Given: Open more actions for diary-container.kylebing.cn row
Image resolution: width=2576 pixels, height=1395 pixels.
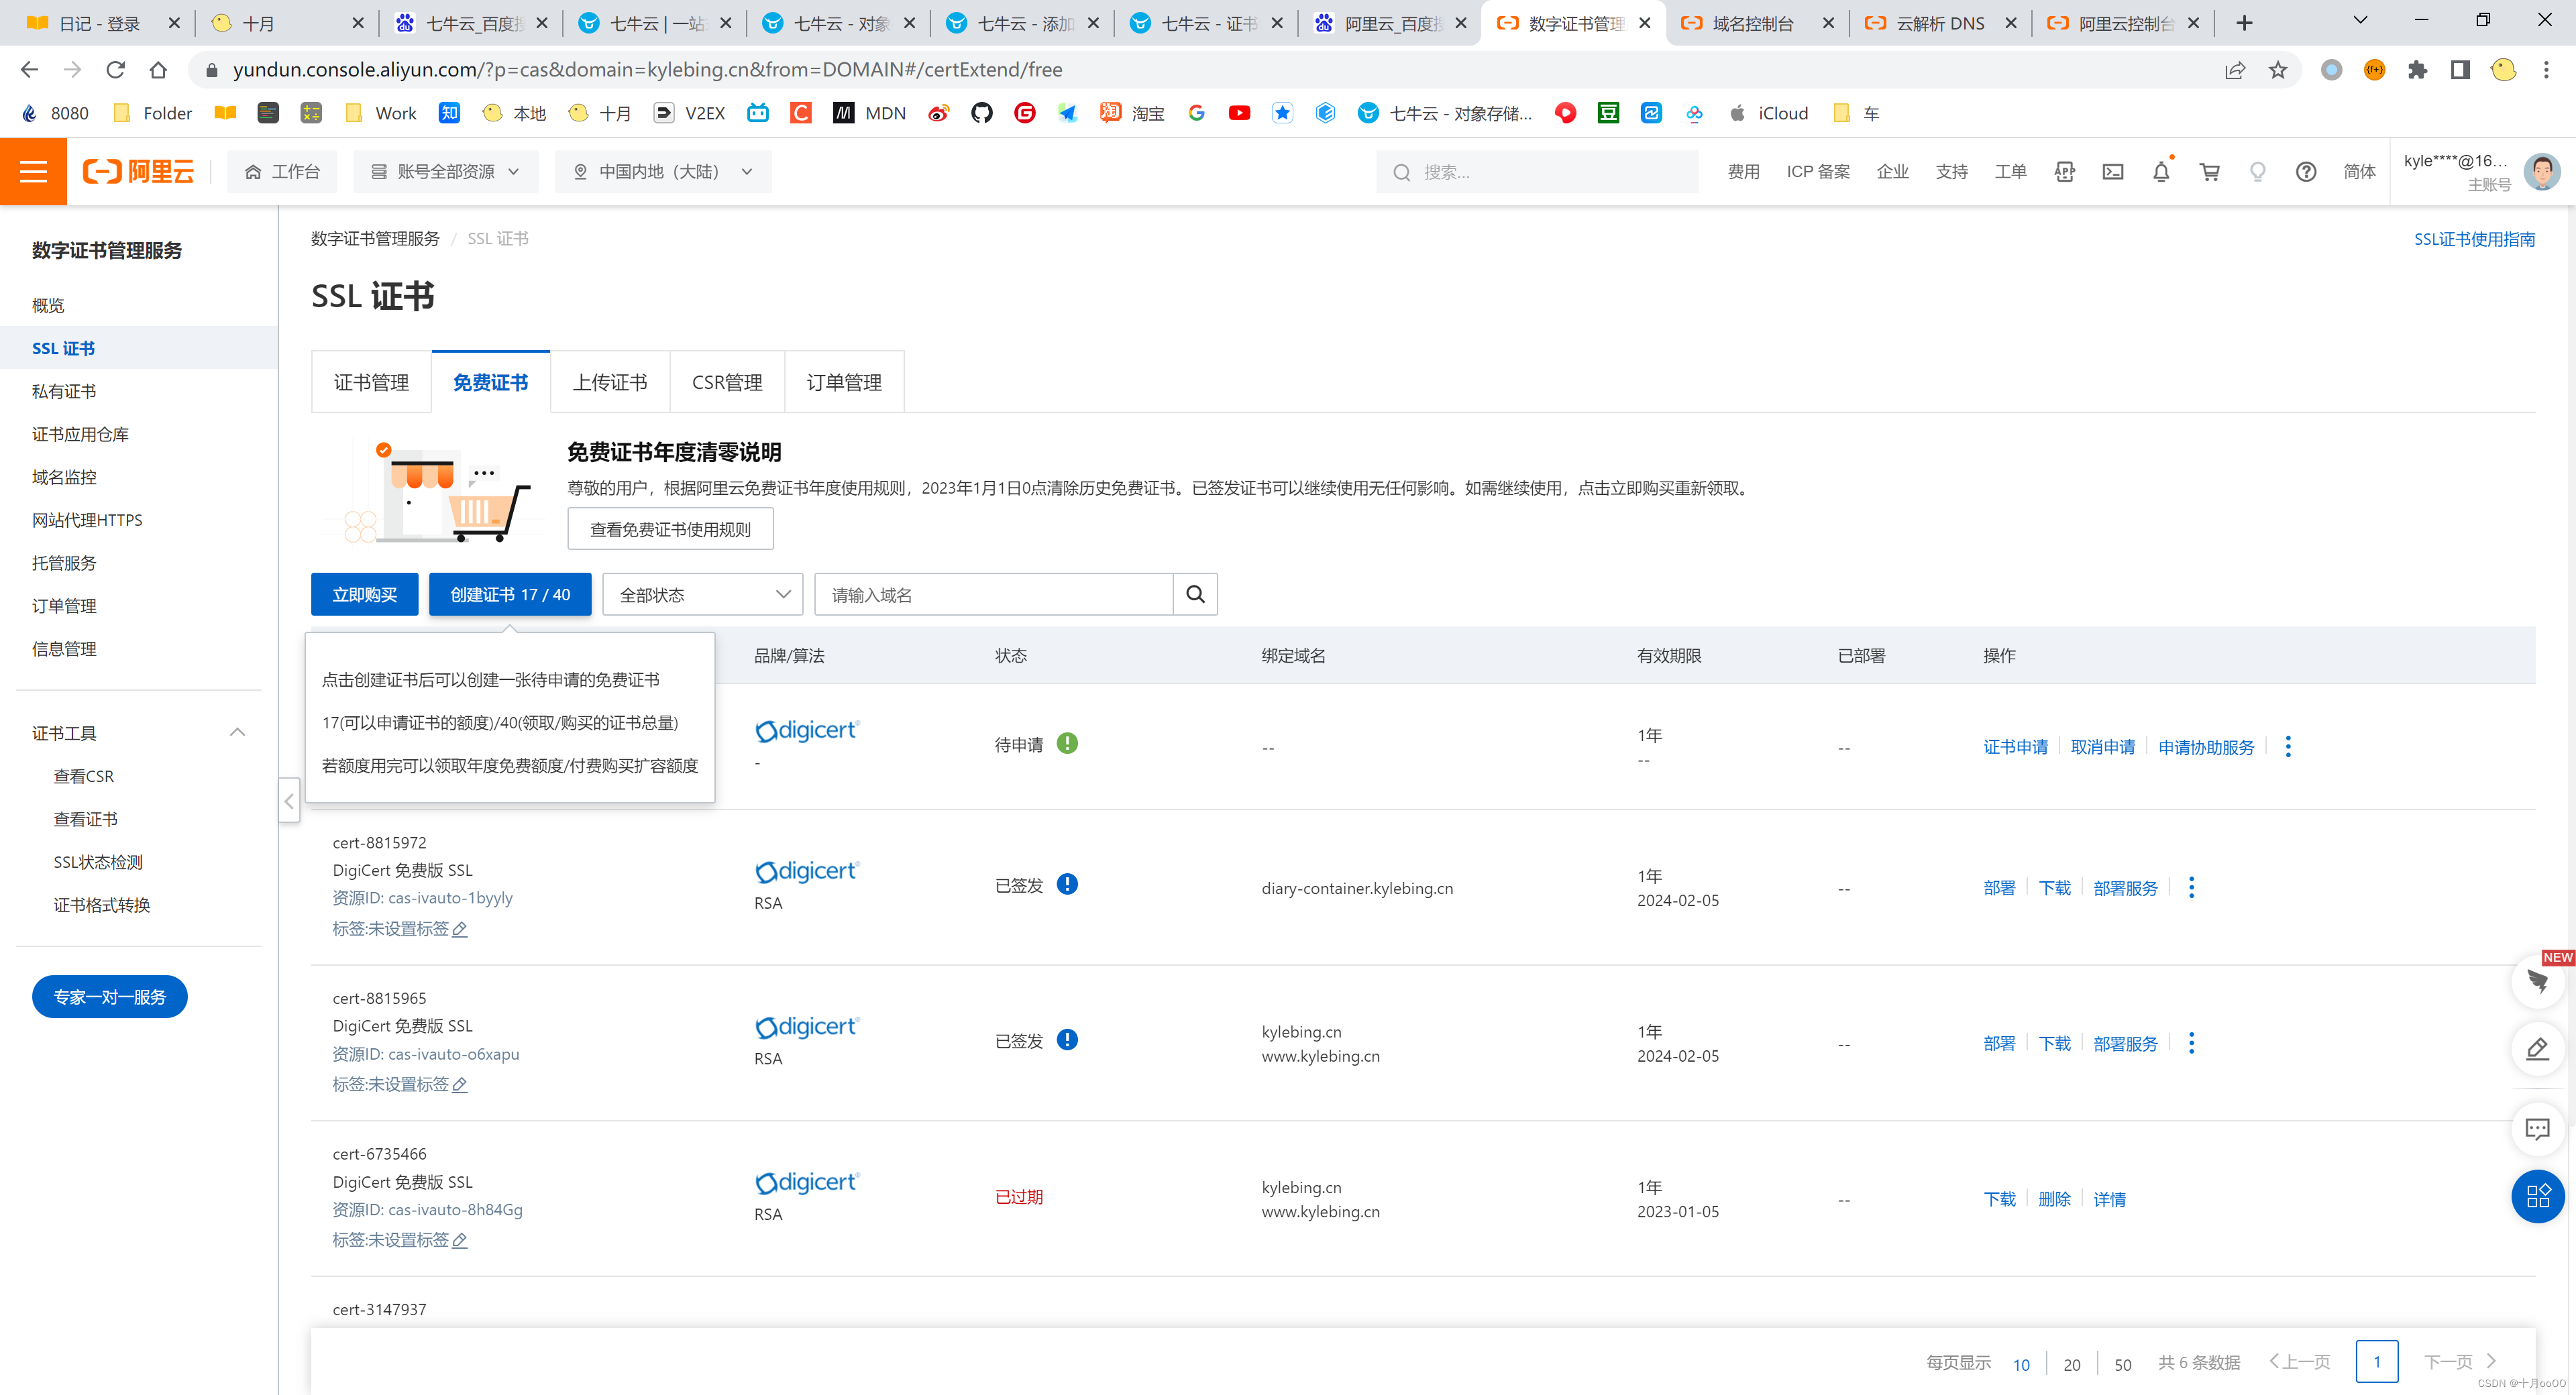Looking at the screenshot, I should pos(2191,888).
